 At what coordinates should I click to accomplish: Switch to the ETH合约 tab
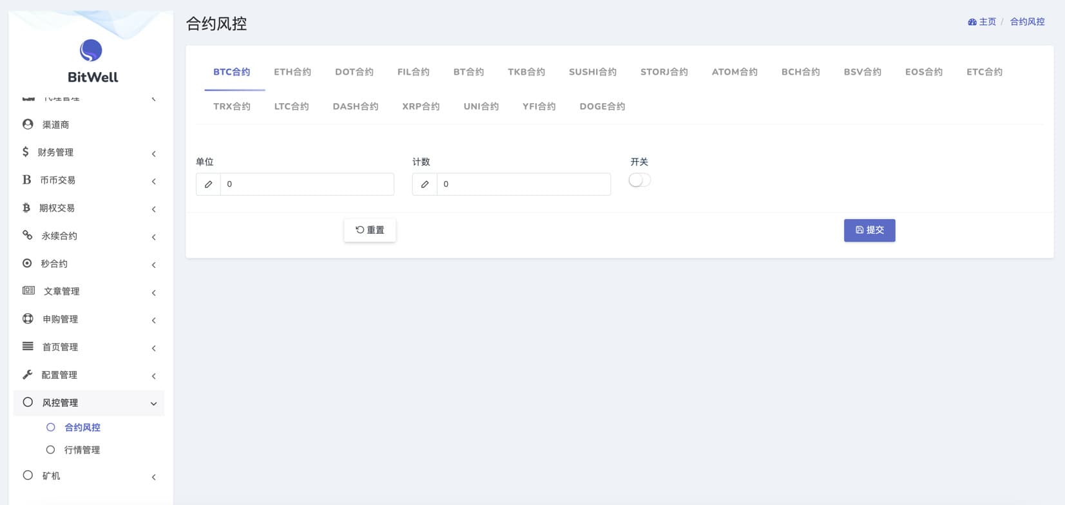point(293,72)
